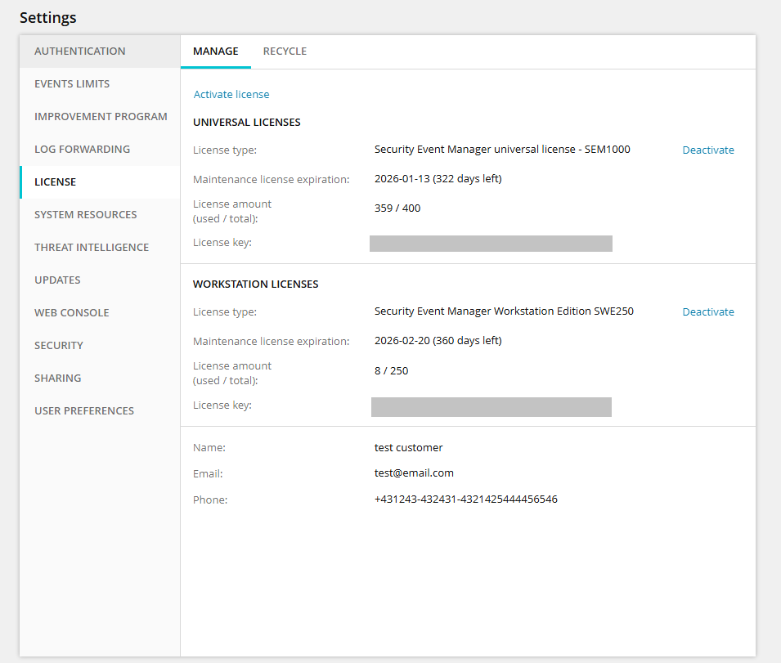
Task: Click the test@email.com email value
Action: (x=414, y=473)
